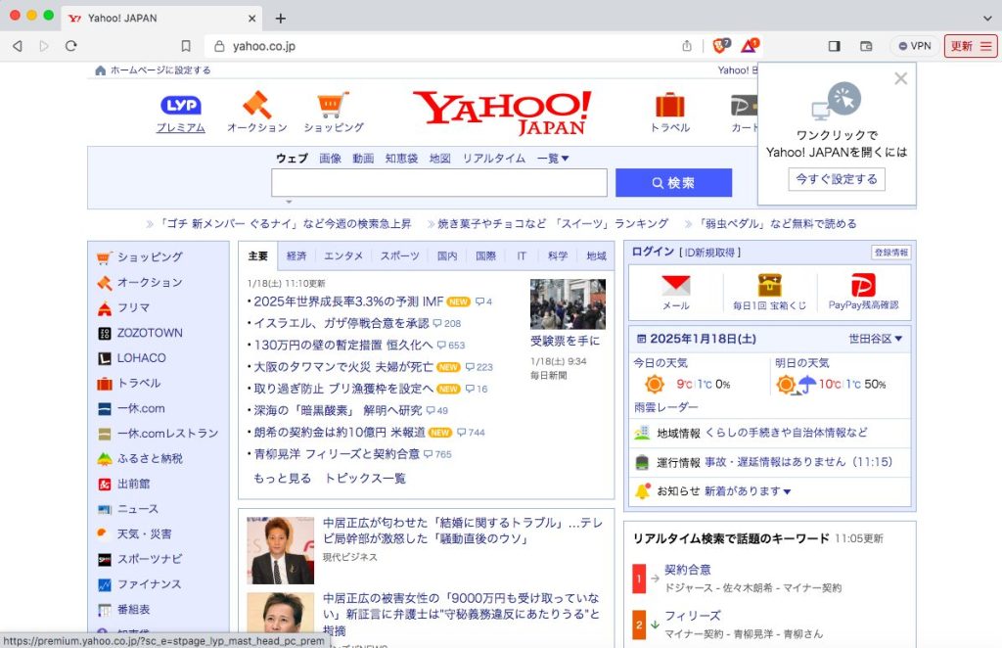1002x648 pixels.
Task: Open ZOZOTOWN in the left sidebar
Action: tap(150, 333)
